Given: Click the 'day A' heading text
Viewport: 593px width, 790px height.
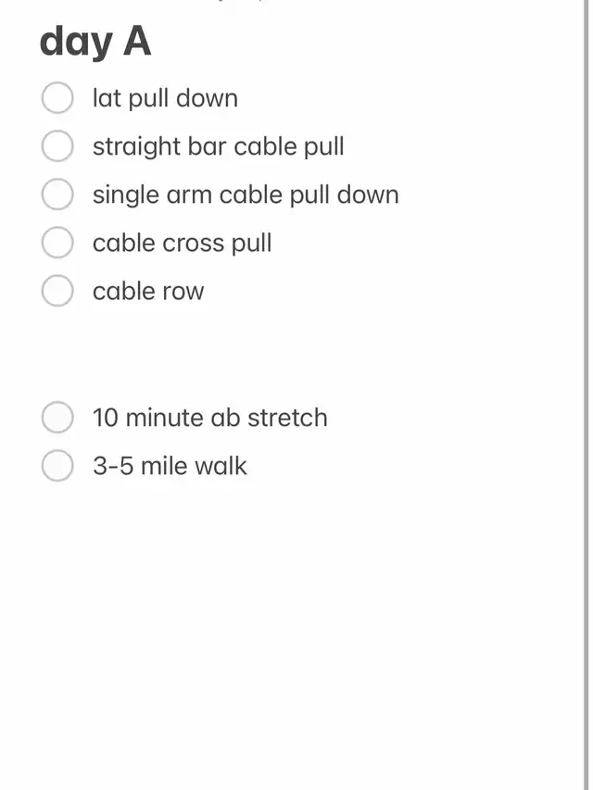Looking at the screenshot, I should point(95,43).
